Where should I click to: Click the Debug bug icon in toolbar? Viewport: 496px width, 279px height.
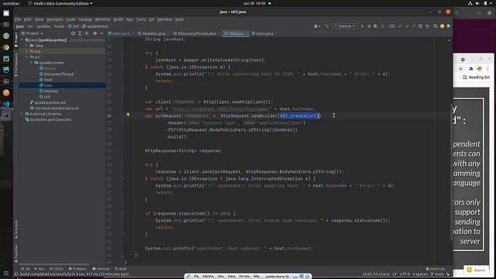tap(369, 26)
